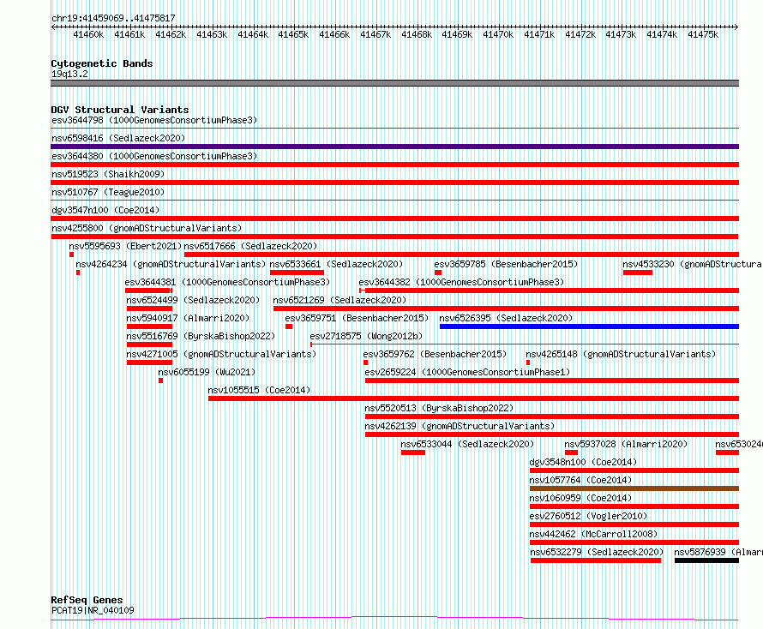
Task: Click esv2718575 (Wong2012b) label
Action: [x=366, y=336]
